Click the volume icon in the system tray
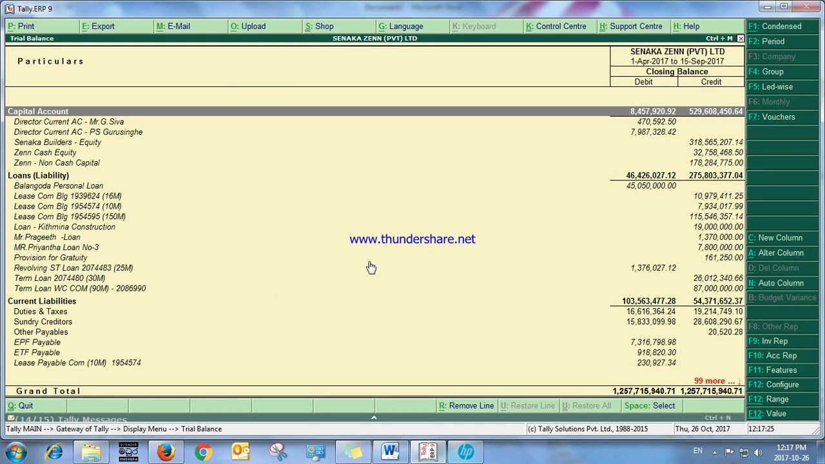825x464 pixels. (758, 452)
